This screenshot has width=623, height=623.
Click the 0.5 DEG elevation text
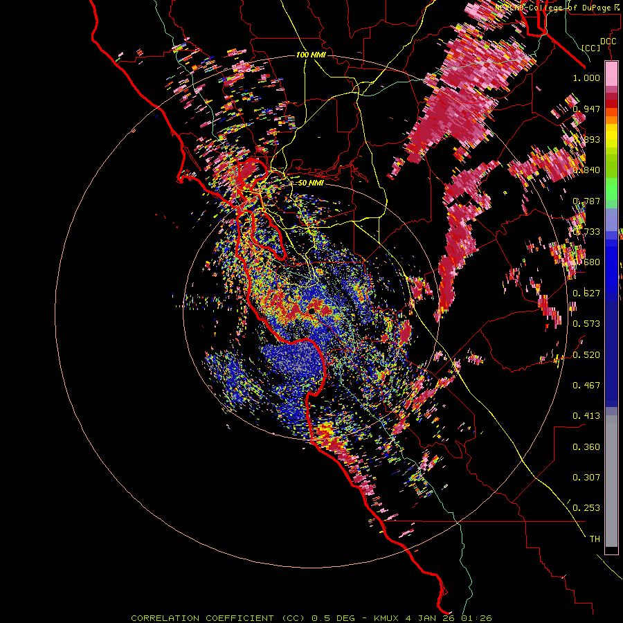tap(334, 618)
